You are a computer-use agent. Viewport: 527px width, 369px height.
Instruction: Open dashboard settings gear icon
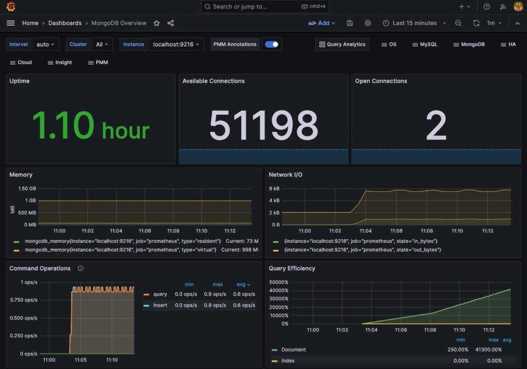[x=368, y=23]
